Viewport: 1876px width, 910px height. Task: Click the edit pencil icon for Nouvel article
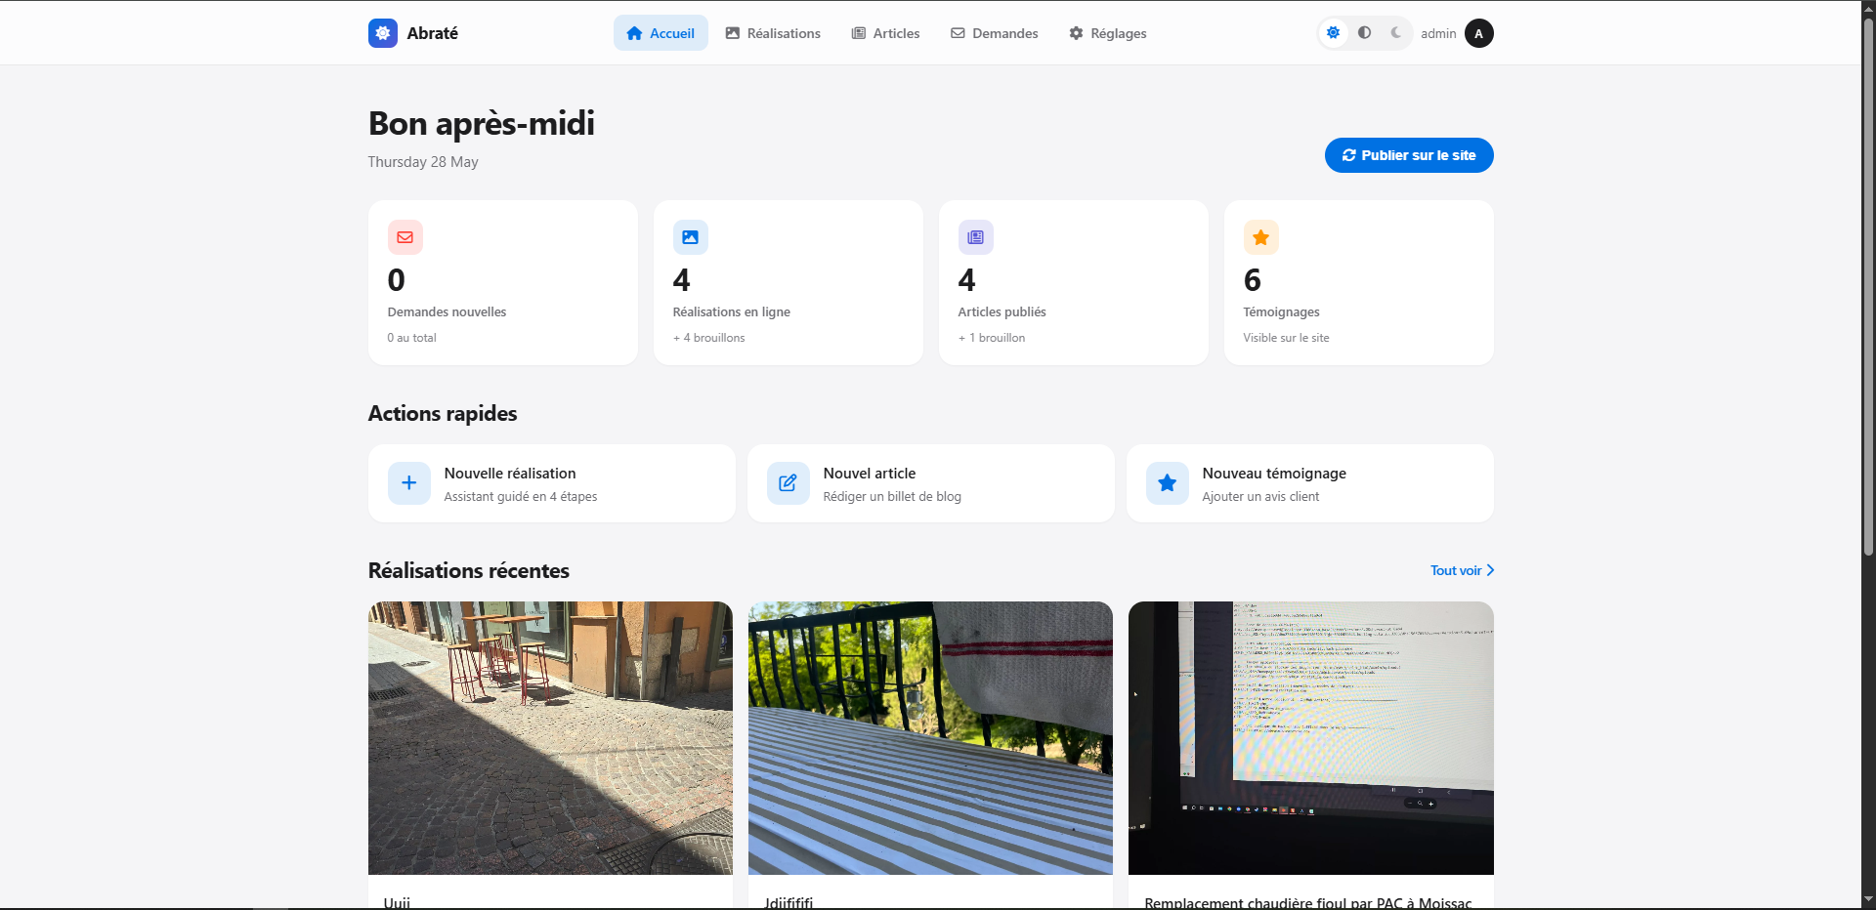pyautogui.click(x=789, y=483)
